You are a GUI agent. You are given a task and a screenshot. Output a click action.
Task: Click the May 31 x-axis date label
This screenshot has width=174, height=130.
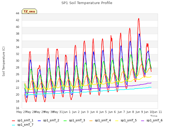[x=58, y=112]
